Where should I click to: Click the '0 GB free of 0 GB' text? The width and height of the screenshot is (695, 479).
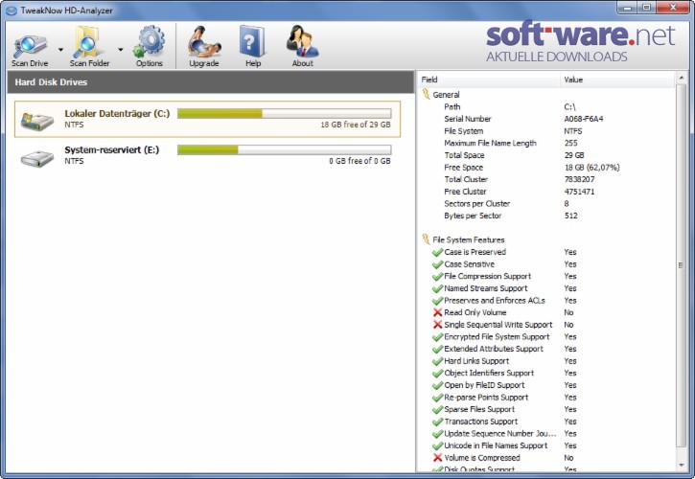tap(359, 161)
